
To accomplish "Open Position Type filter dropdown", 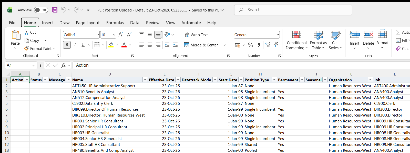I will tap(274, 80).
